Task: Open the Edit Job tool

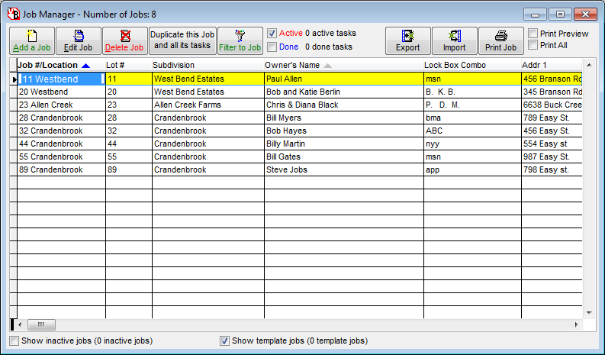Action: pyautogui.click(x=78, y=36)
